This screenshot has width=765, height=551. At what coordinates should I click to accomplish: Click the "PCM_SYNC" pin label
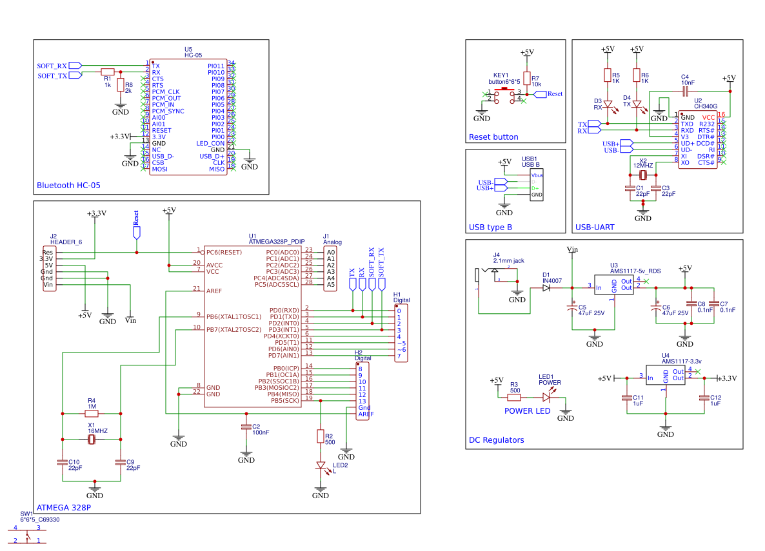tap(168, 111)
